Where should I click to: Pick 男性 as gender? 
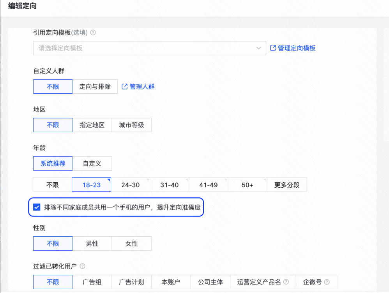[x=92, y=243]
